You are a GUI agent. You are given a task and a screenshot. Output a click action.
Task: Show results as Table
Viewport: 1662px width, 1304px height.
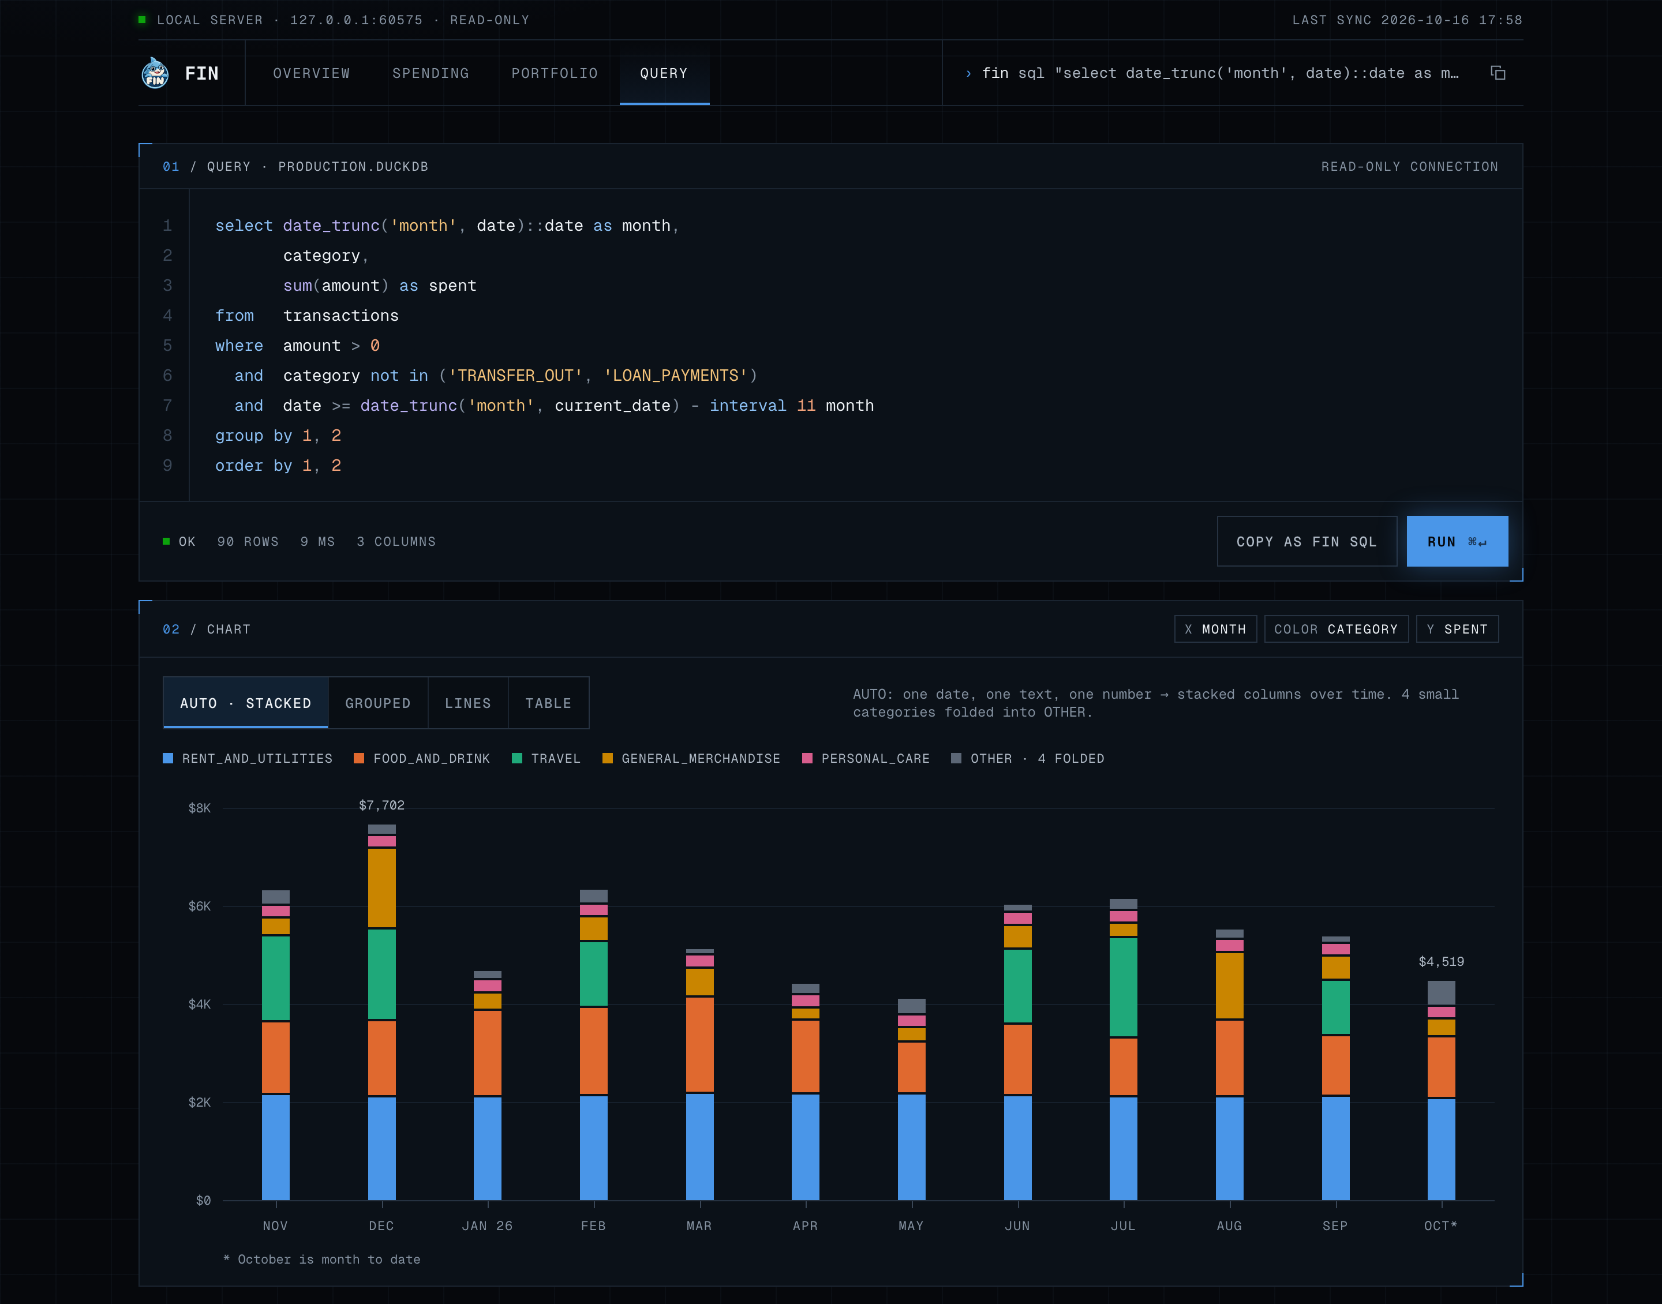(x=548, y=703)
